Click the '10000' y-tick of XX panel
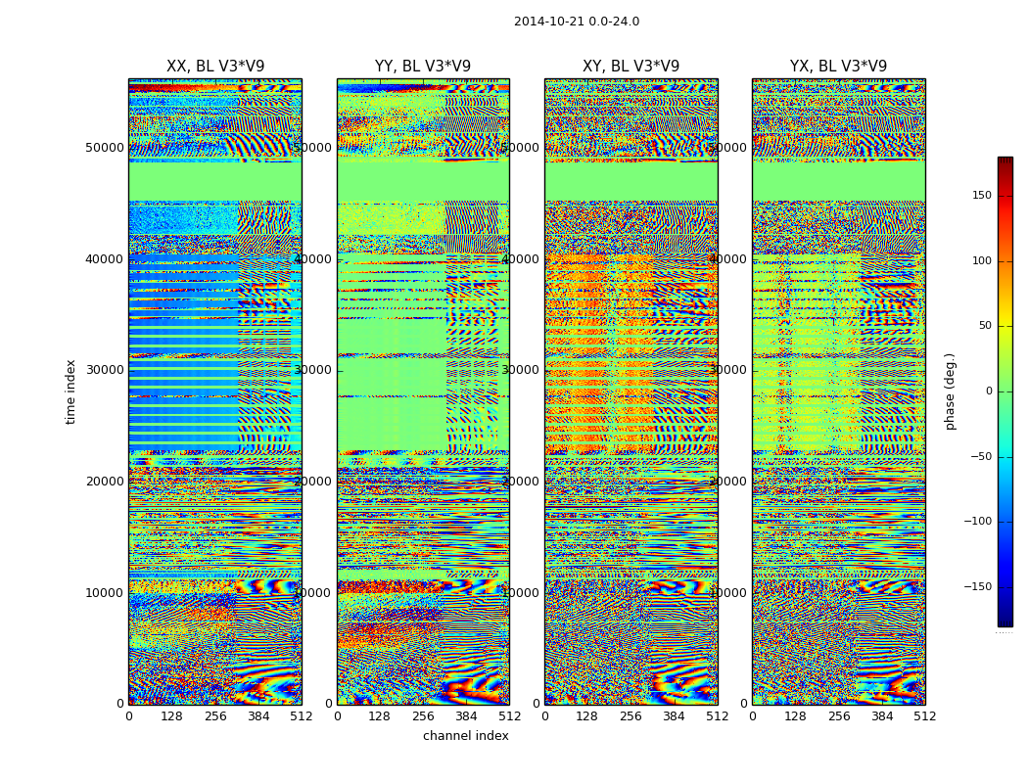The width and height of the screenshot is (1028, 783). 105,592
